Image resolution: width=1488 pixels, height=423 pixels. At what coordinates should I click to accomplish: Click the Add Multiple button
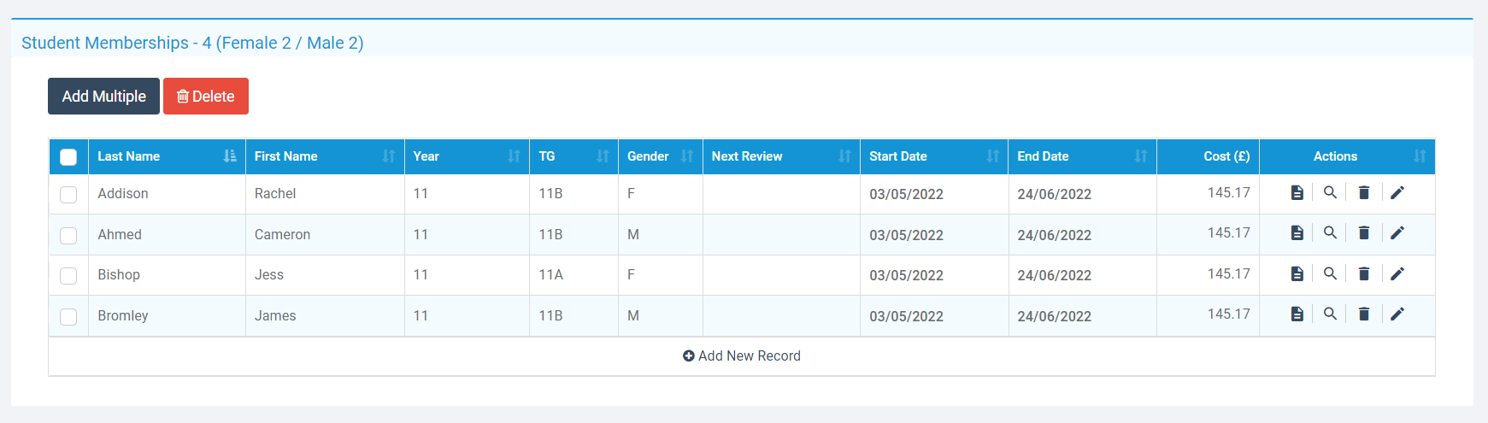(x=103, y=97)
